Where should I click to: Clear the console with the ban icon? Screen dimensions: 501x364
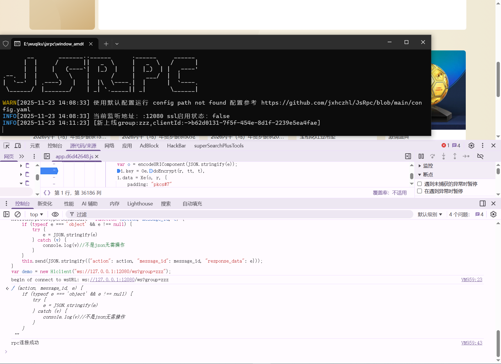(18, 214)
